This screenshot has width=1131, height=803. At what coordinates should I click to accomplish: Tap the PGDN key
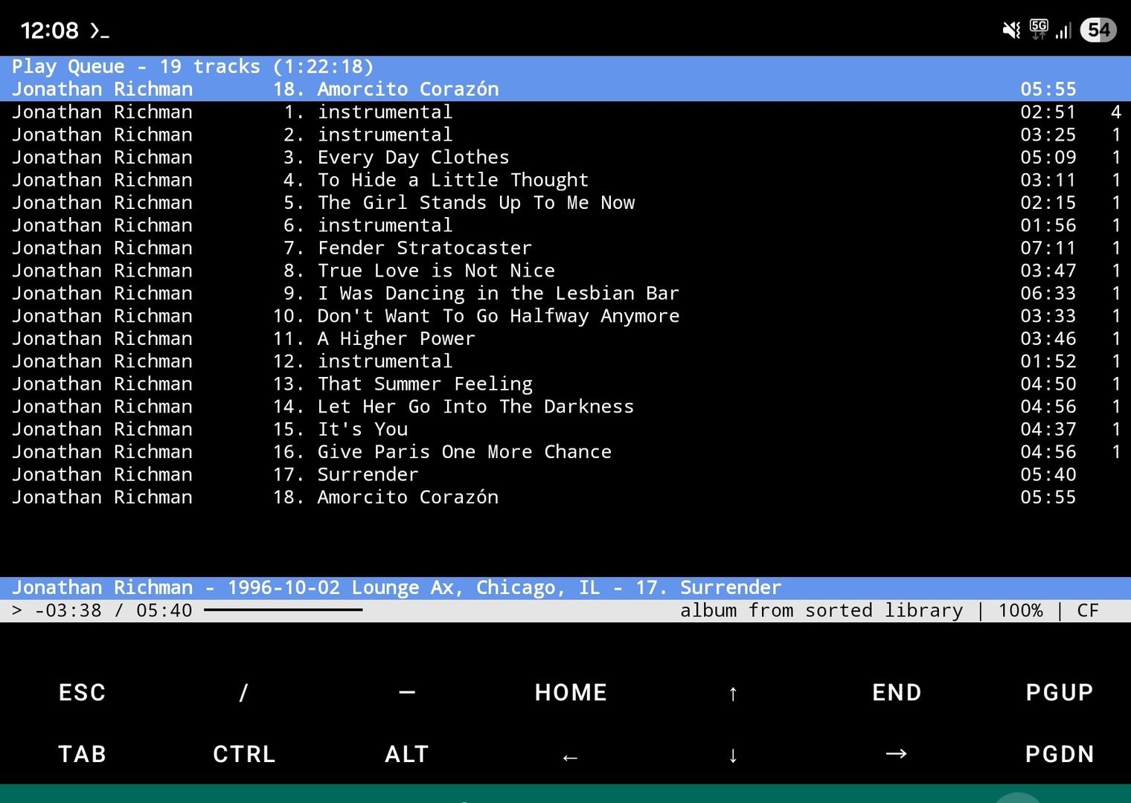(x=1060, y=754)
